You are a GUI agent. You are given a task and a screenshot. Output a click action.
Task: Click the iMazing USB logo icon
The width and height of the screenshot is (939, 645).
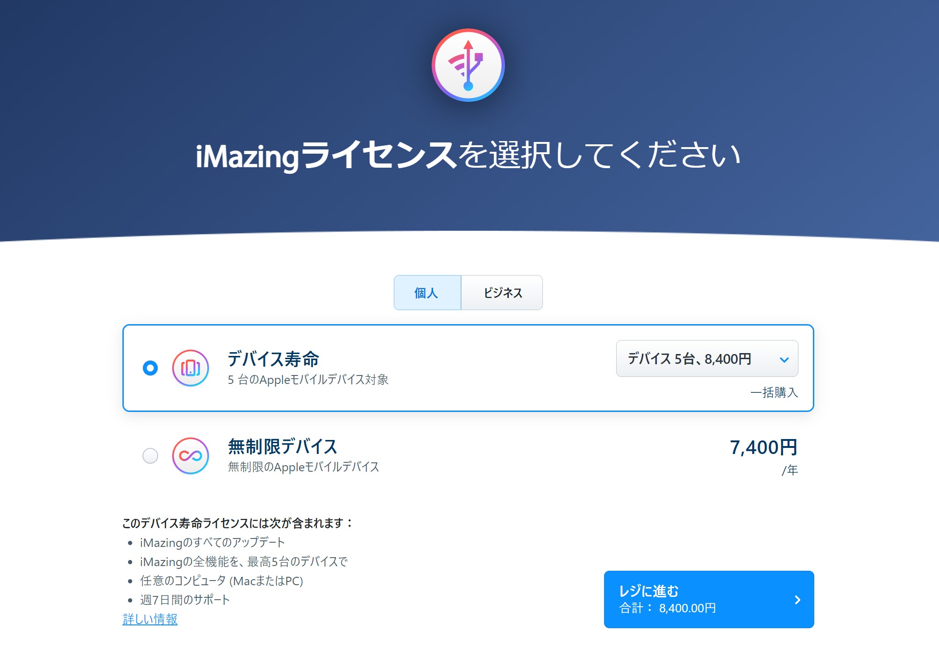point(468,65)
